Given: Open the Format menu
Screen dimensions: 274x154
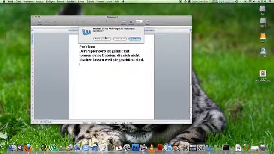Looking at the screenshot, I should (x=60, y=1).
